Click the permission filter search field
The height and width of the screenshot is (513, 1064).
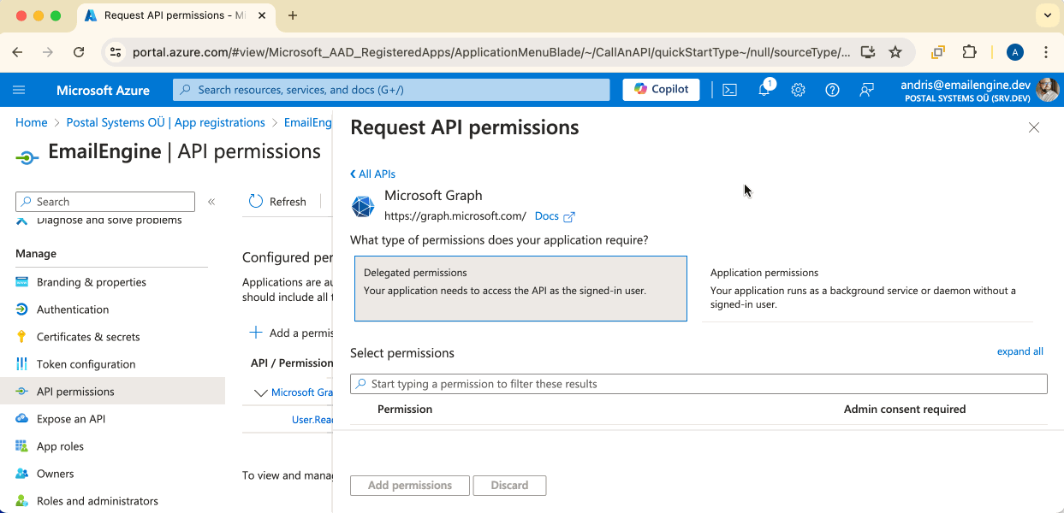click(698, 383)
